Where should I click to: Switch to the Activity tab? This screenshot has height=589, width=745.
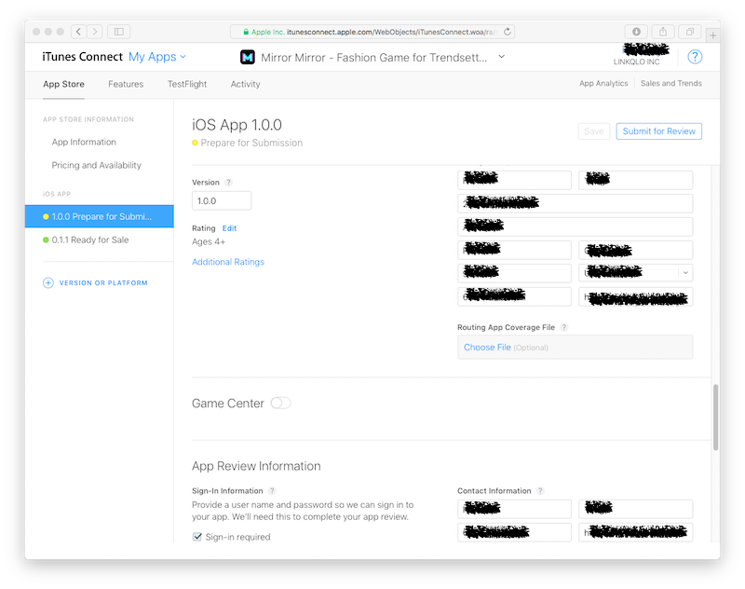245,84
